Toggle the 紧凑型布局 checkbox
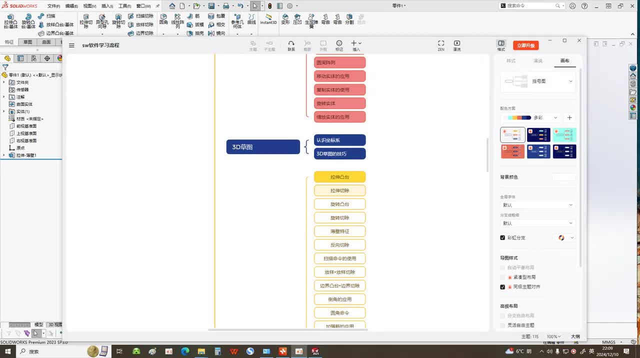This screenshot has width=640, height=358. 502,277
